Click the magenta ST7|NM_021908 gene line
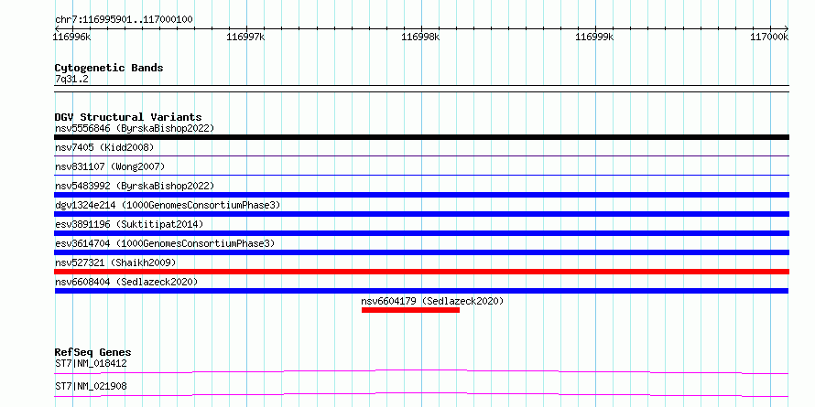This screenshot has width=815, height=407. tap(421, 394)
